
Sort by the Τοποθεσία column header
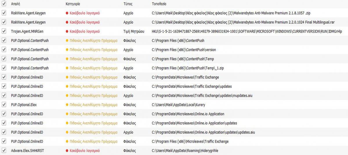coord(159,4)
